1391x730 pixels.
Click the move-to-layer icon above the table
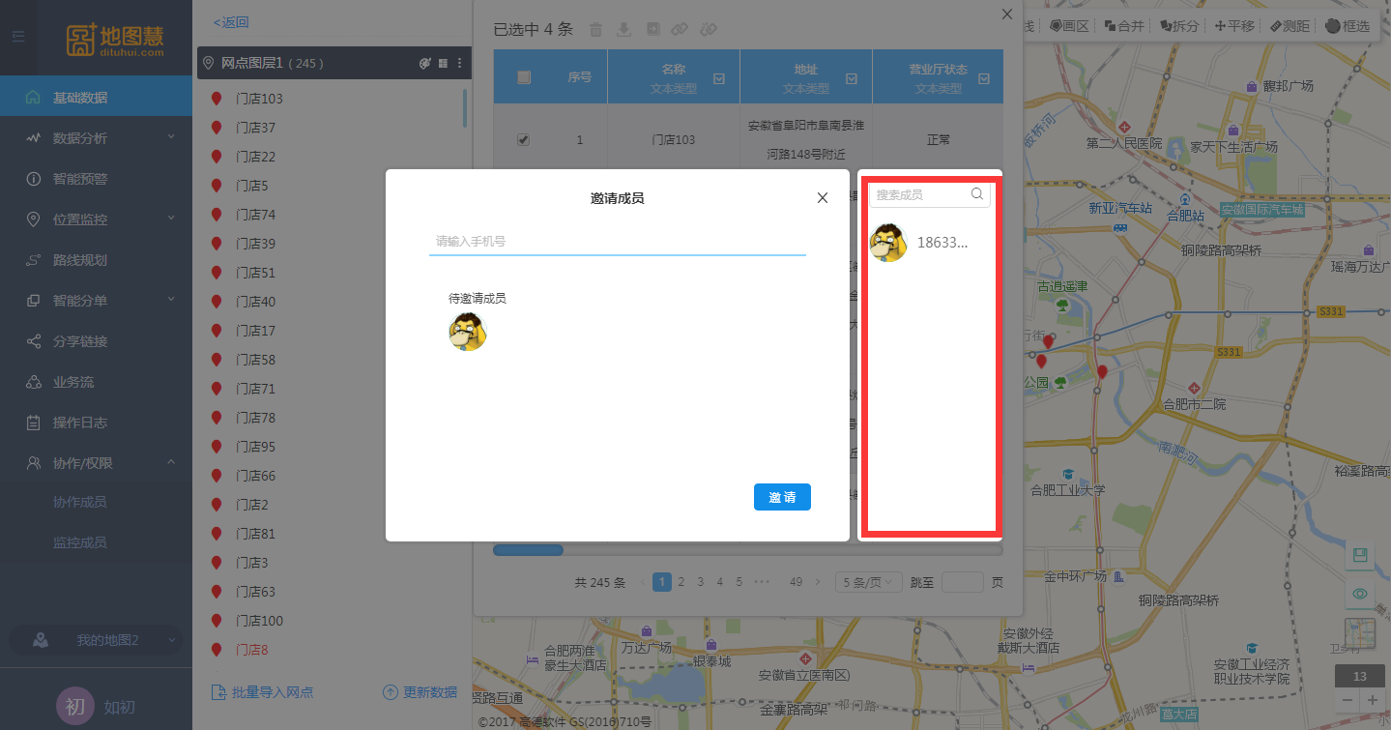pos(653,29)
